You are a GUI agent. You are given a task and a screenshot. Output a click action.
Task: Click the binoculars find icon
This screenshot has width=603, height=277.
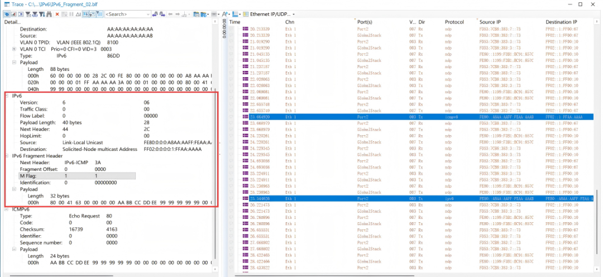[x=49, y=14]
